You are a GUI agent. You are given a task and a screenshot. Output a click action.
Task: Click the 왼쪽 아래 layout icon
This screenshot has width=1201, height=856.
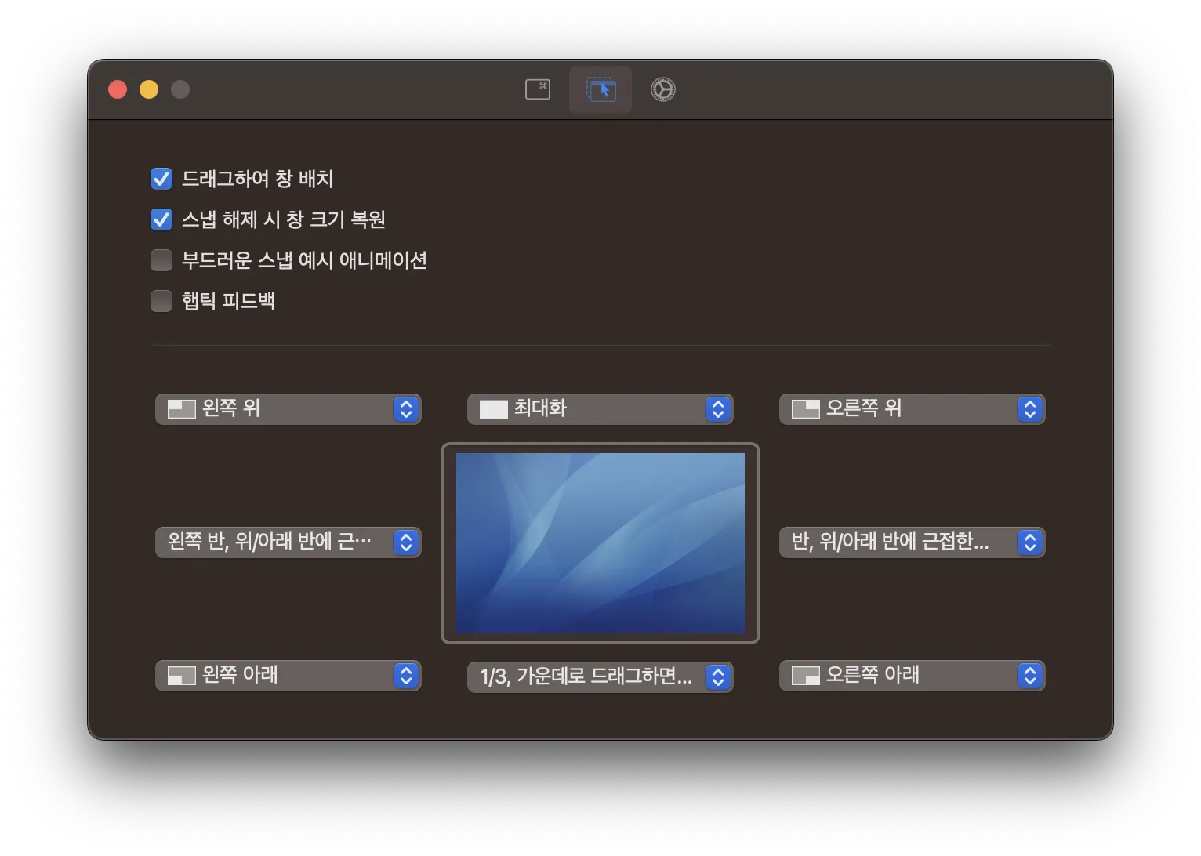pyautogui.click(x=182, y=676)
